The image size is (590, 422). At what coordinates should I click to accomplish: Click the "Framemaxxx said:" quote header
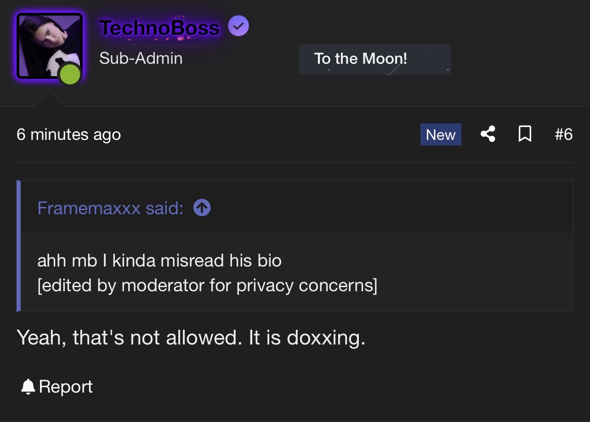[x=110, y=208]
